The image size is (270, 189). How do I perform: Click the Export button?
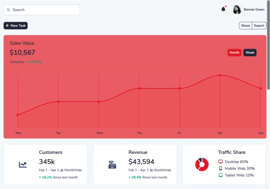click(x=259, y=26)
